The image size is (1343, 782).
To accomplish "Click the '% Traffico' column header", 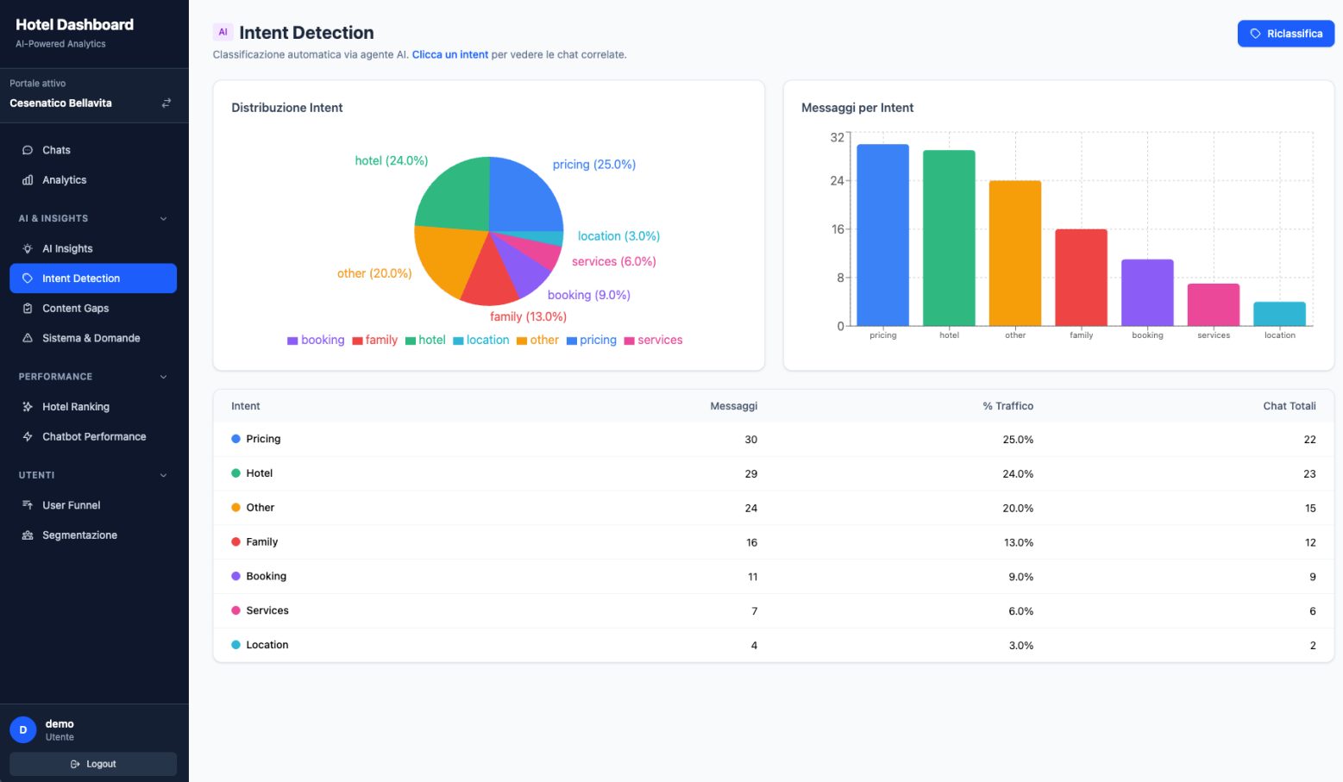I will click(1008, 406).
